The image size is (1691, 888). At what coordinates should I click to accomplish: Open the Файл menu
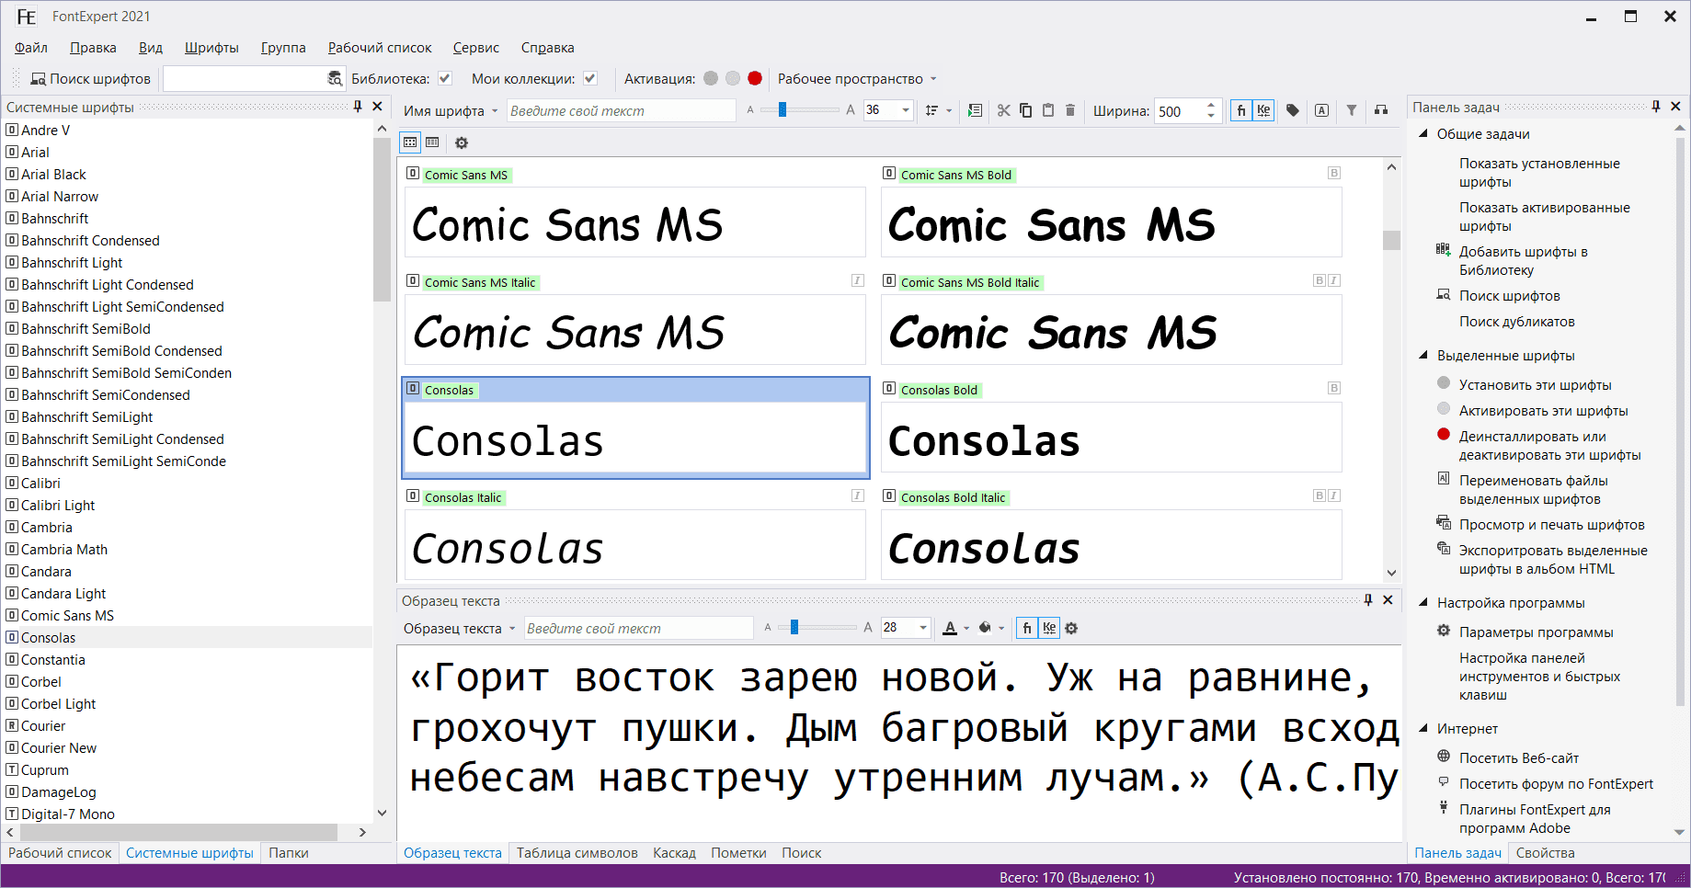tap(31, 48)
